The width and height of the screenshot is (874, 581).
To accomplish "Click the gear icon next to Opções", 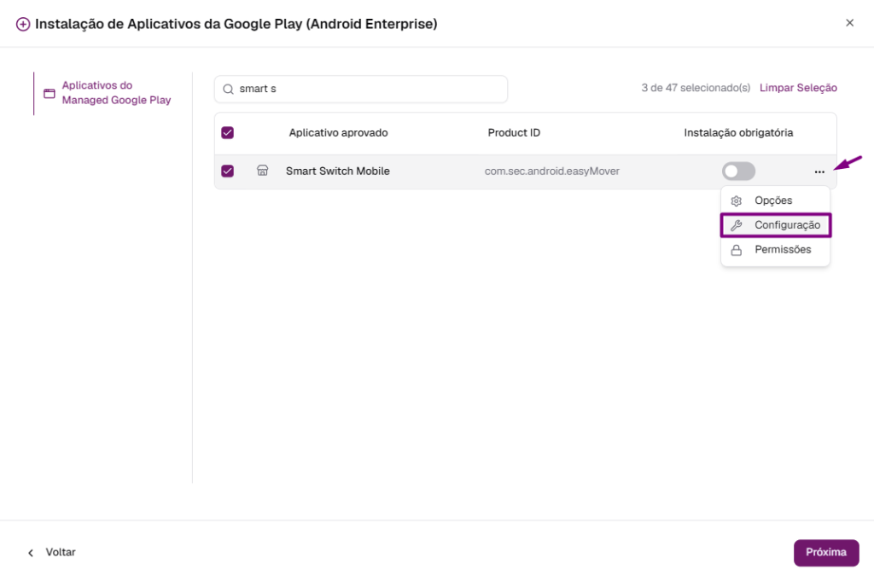I will click(x=737, y=200).
